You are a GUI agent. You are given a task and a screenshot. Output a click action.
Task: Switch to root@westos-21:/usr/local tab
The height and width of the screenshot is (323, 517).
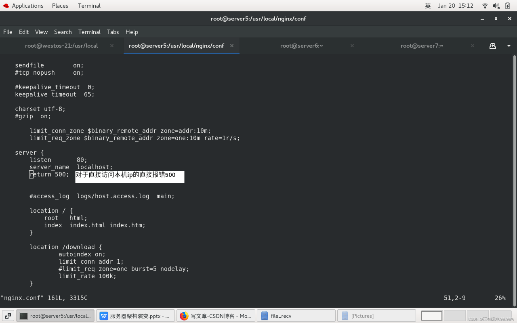click(61, 46)
